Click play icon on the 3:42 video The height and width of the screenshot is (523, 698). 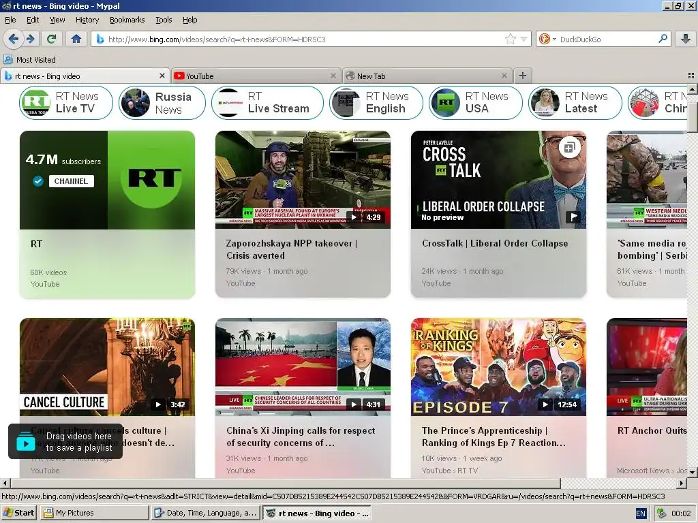[x=158, y=405]
